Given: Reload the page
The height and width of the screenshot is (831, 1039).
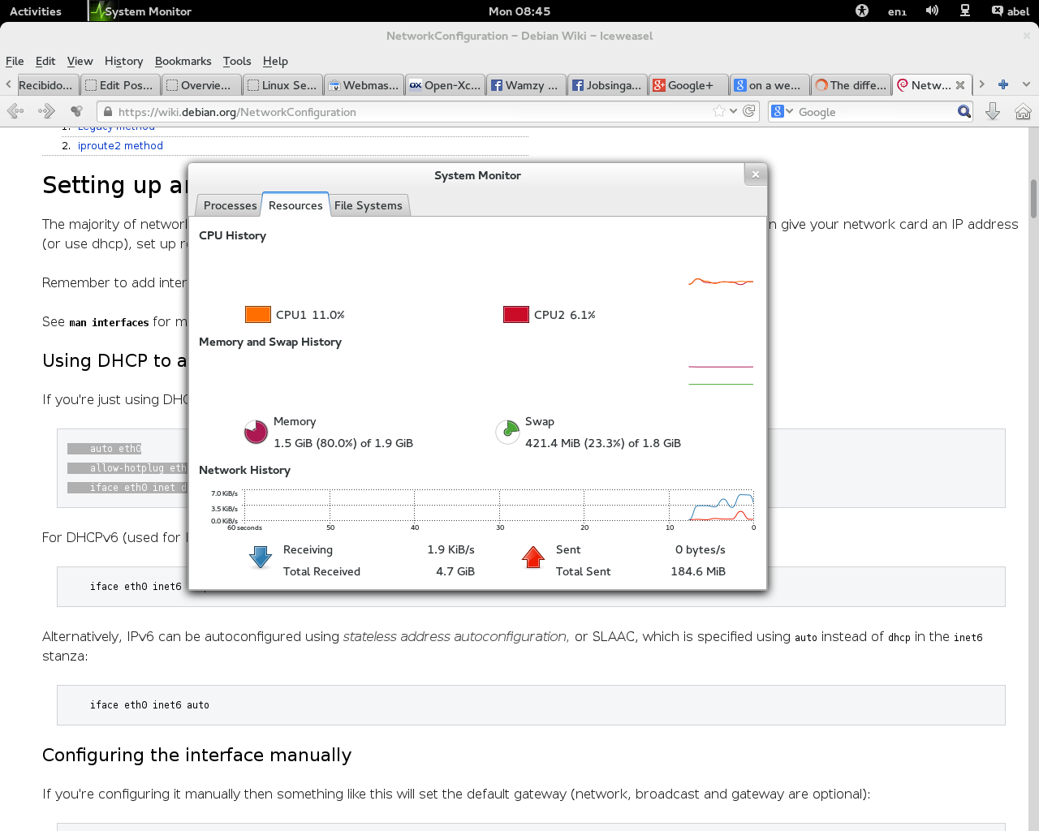Looking at the screenshot, I should [x=748, y=111].
